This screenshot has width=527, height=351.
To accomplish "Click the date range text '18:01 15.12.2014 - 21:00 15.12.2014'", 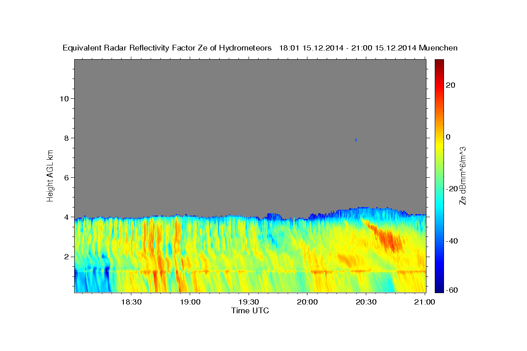I will point(347,48).
